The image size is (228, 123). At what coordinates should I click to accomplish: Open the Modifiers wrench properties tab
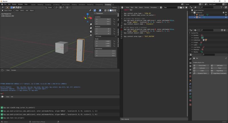coord(190,84)
